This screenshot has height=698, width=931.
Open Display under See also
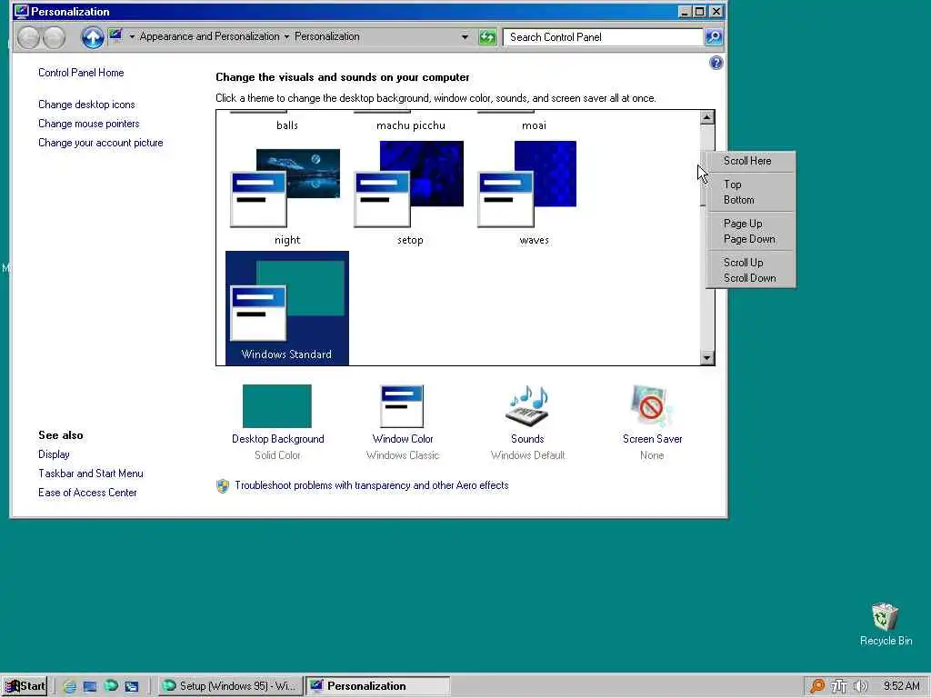[54, 454]
